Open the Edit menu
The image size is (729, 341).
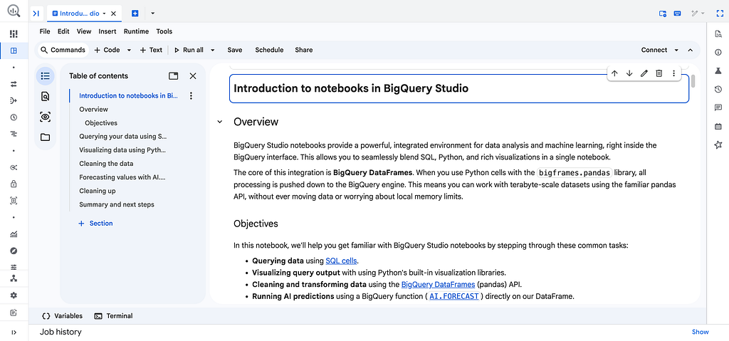pyautogui.click(x=63, y=31)
